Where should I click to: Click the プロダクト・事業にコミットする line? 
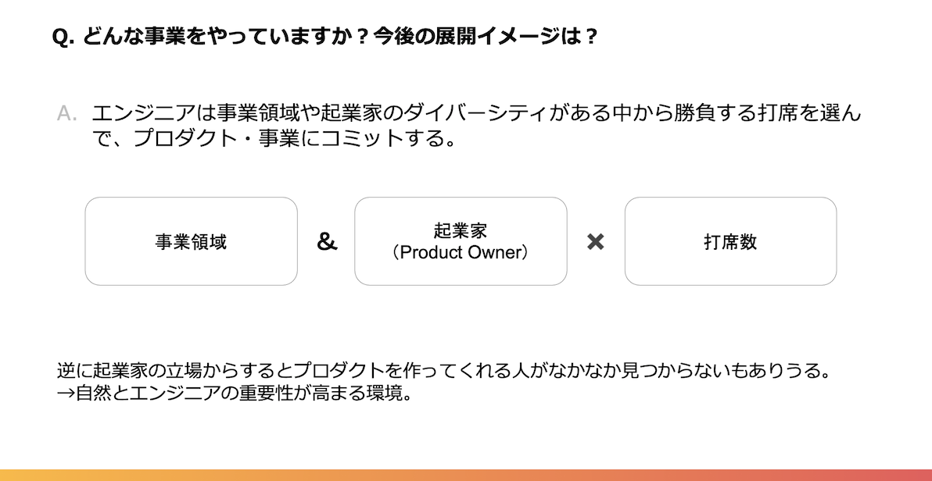coord(274,139)
